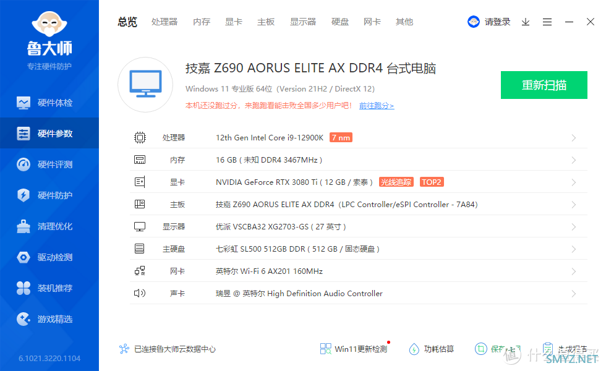Switch to 主板 tab
Viewport: 606px width, 371px height.
pos(266,22)
